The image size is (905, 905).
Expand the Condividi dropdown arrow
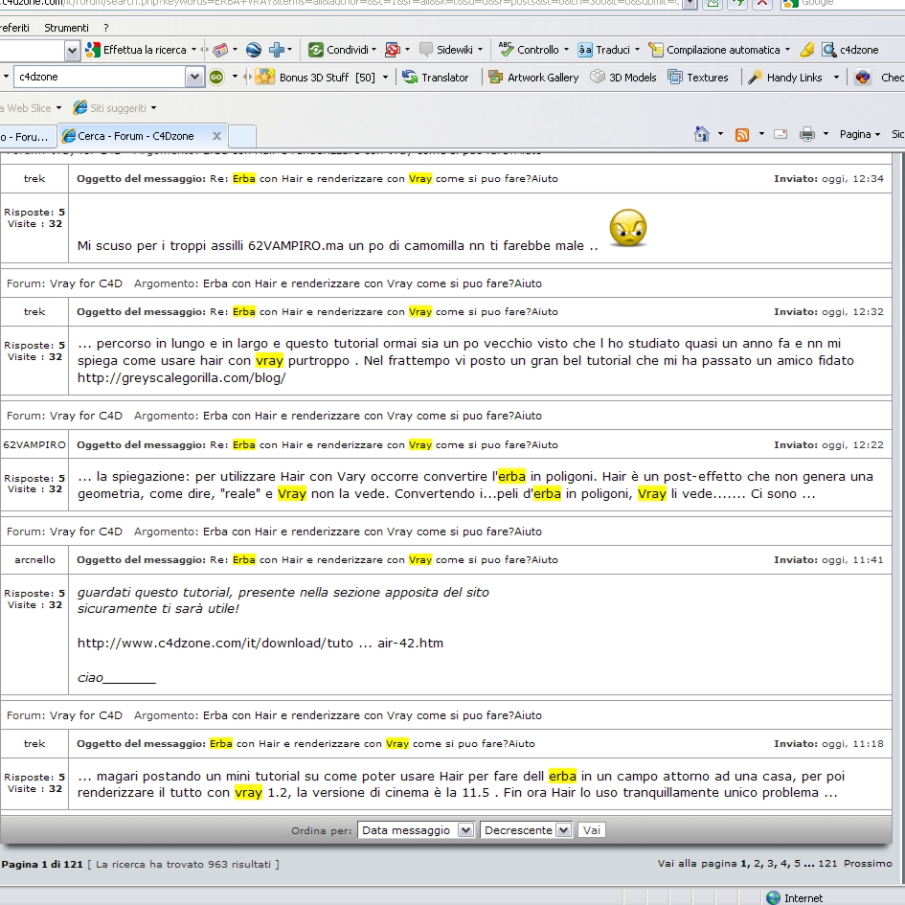(374, 50)
